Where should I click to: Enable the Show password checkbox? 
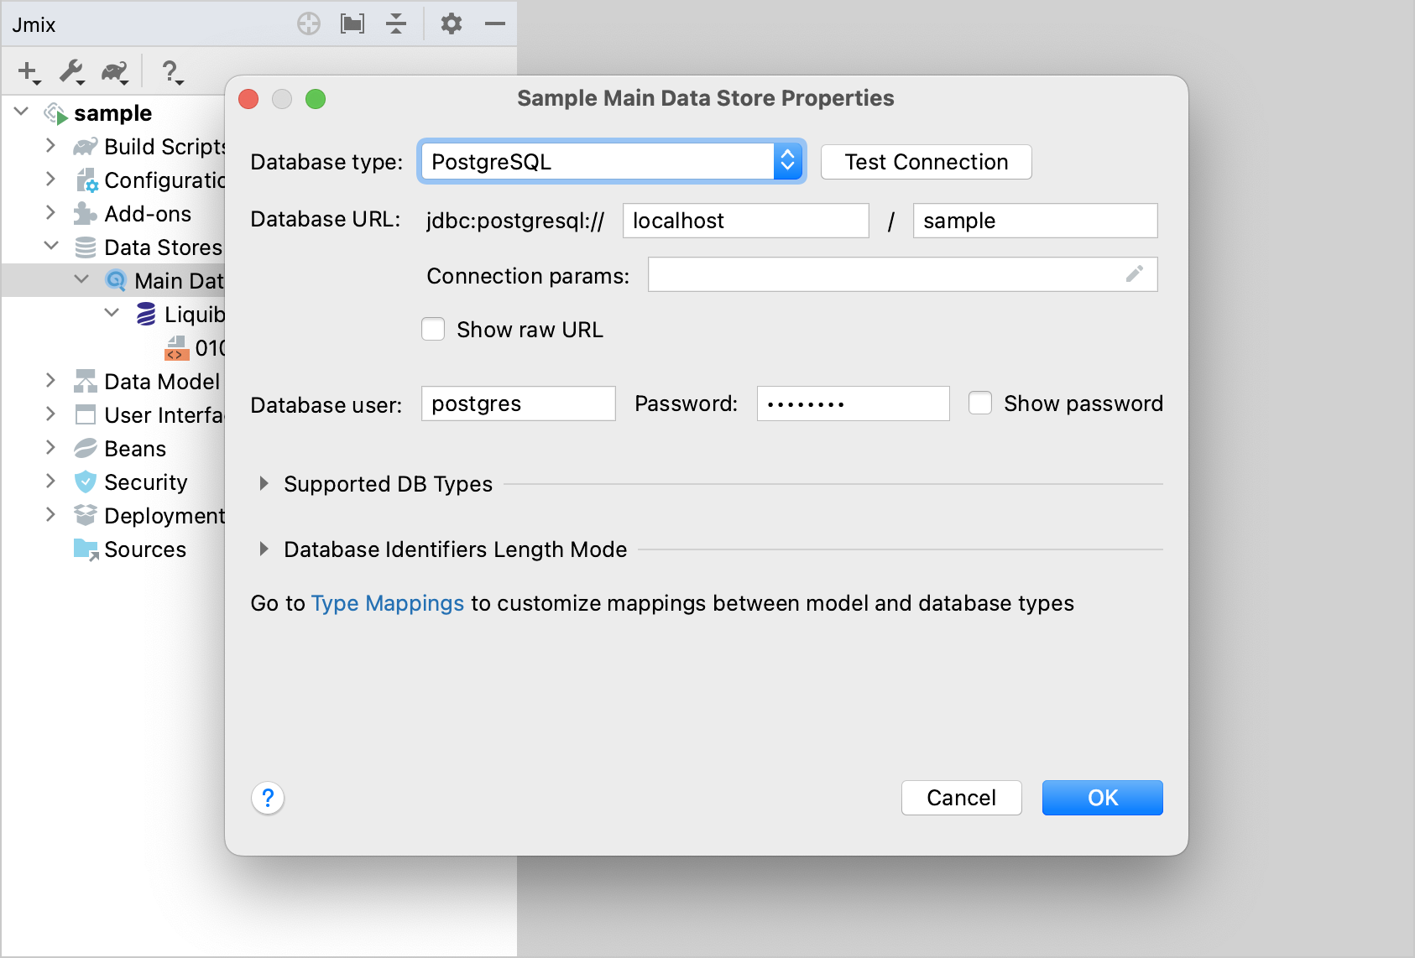(980, 403)
